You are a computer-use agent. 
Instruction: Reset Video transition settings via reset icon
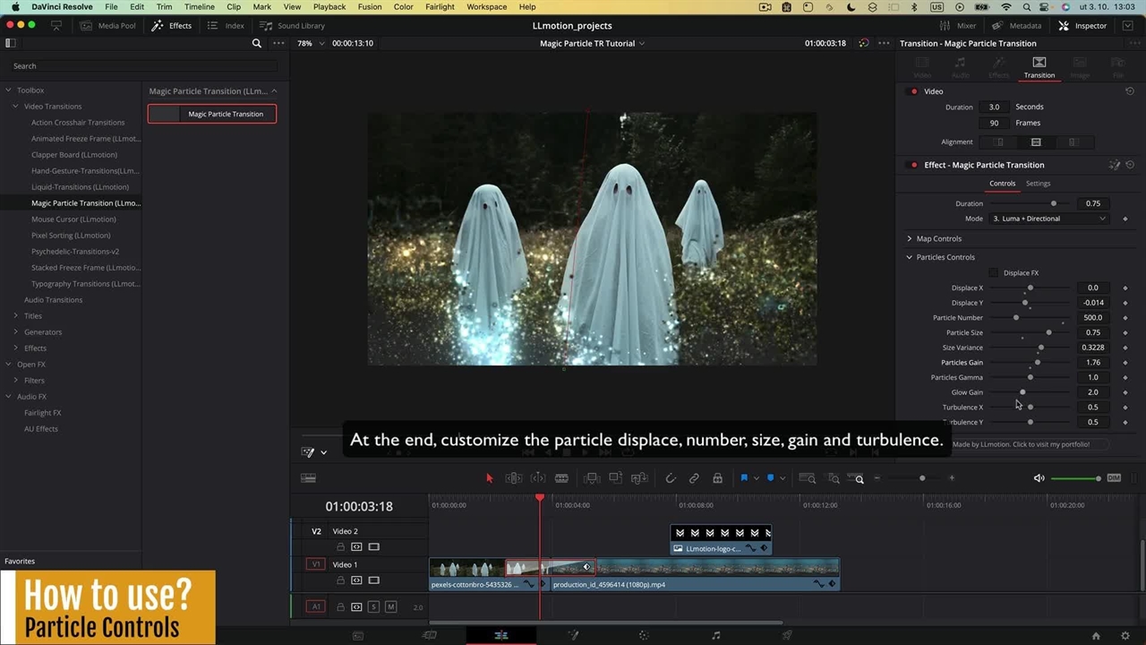[x=1130, y=91]
